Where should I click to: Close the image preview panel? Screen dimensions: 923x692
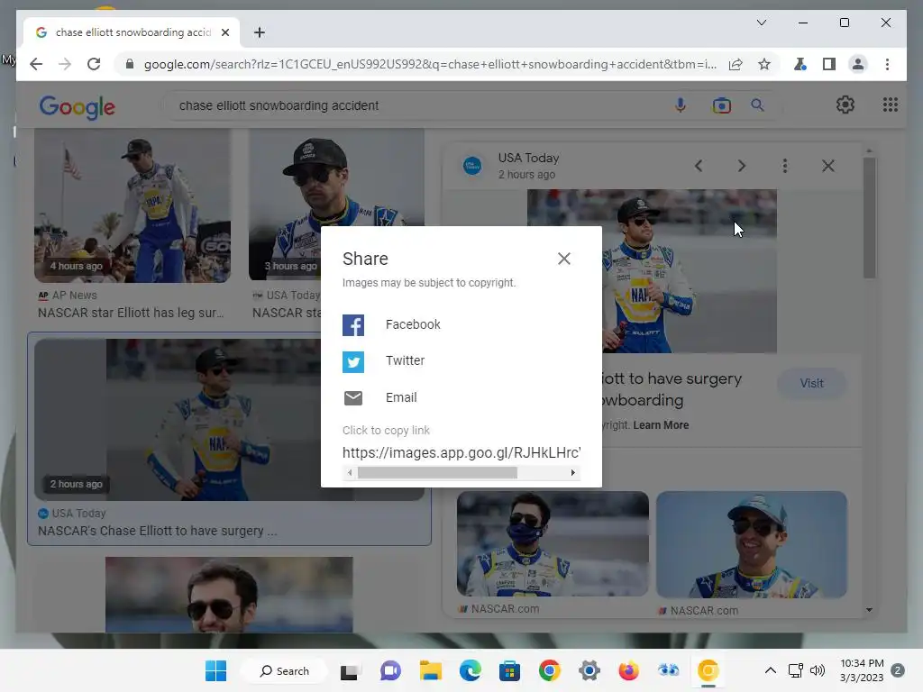point(827,166)
